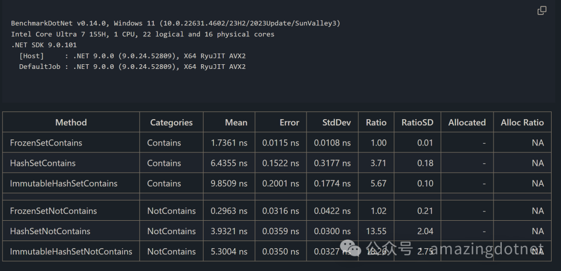
Task: Select the Error column header
Action: (x=289, y=122)
